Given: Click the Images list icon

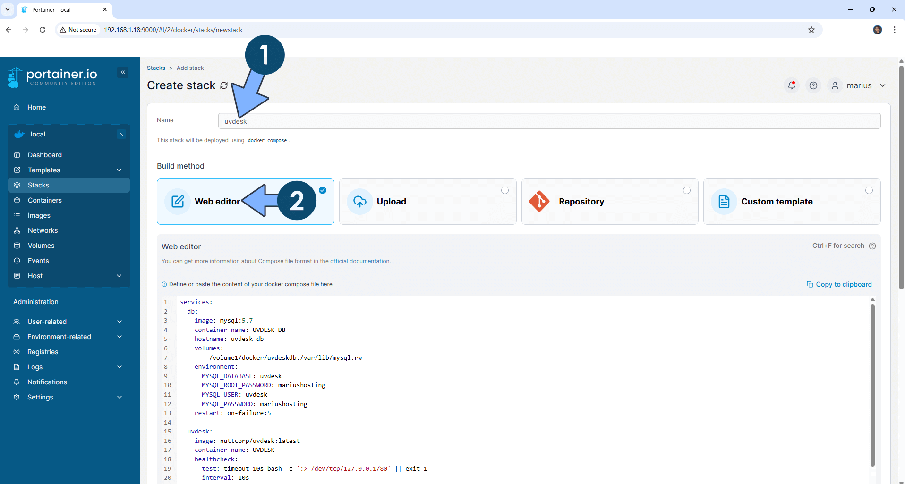Looking at the screenshot, I should click(17, 215).
